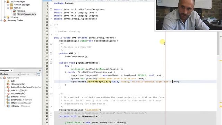The image size is (222, 125).
Task: Click the Libraries folder icon
Action: (8, 17)
